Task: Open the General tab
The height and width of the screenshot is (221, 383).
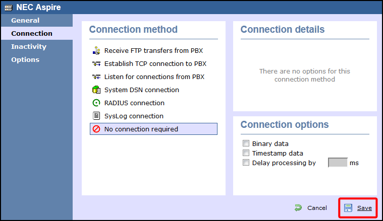Action: coord(25,21)
